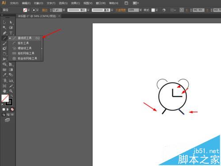Select the Lasso tool
The width and height of the screenshot is (221, 166).
[x=11, y=28]
